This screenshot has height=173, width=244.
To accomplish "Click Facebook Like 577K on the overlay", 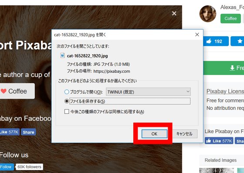I will click(x=10, y=132).
